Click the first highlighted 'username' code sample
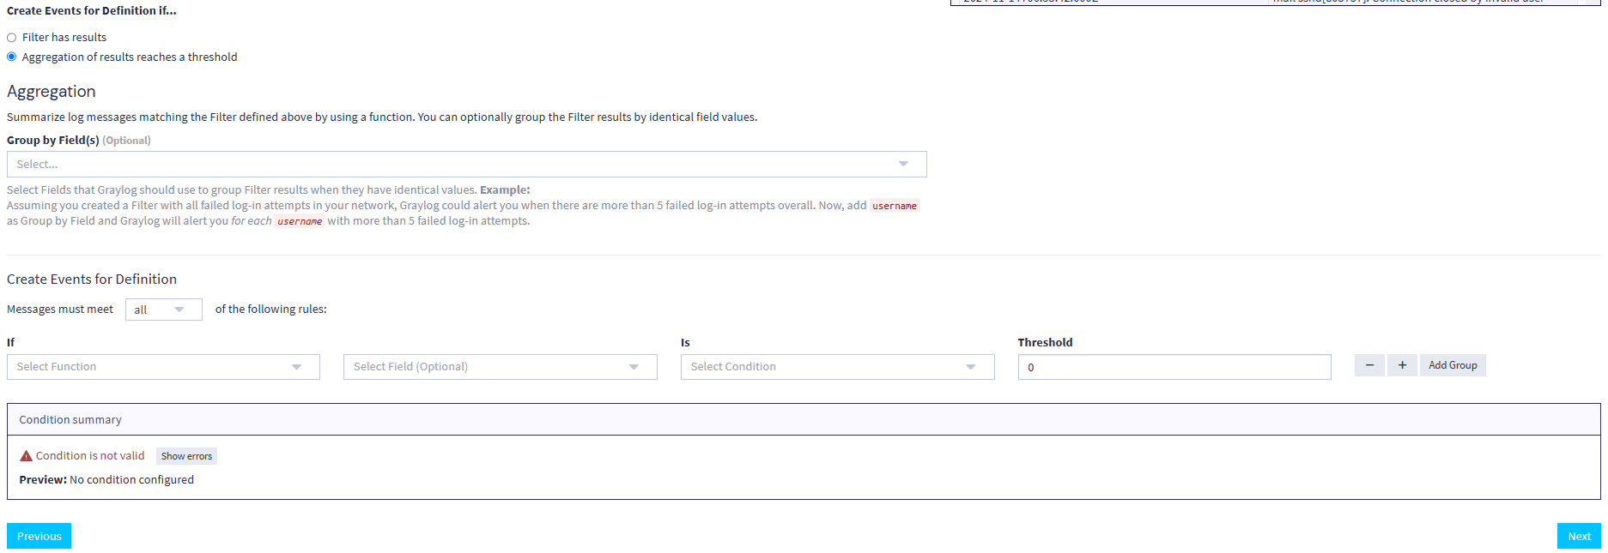 pyautogui.click(x=894, y=206)
